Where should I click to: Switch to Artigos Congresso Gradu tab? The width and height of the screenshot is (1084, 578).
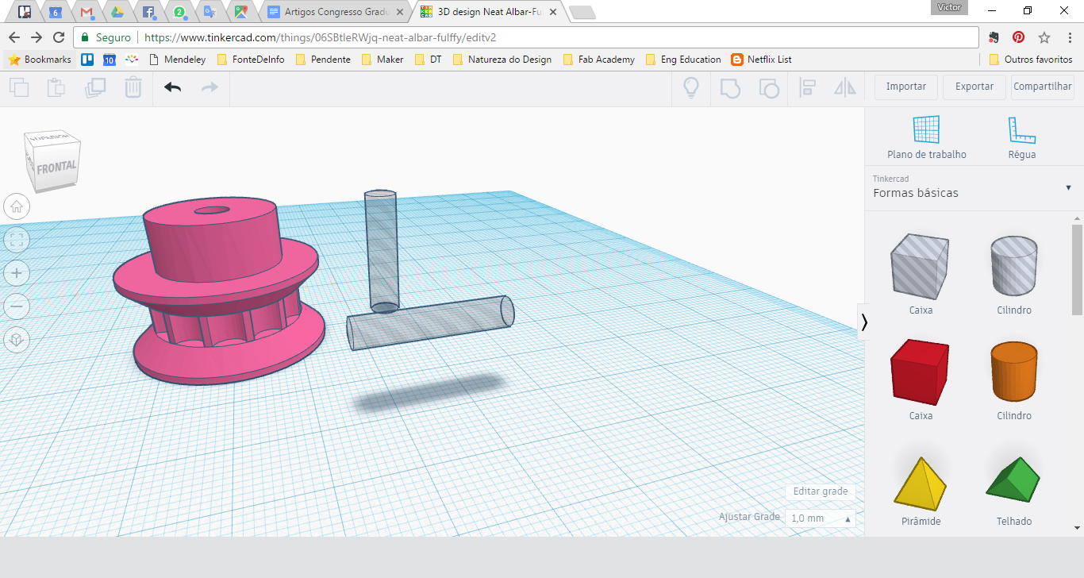coord(336,12)
